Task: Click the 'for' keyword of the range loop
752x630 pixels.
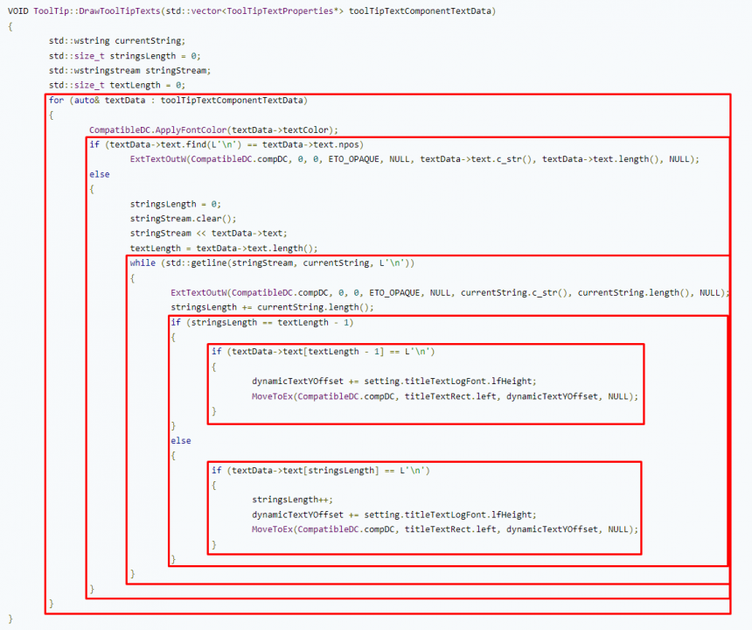Action: click(x=56, y=100)
